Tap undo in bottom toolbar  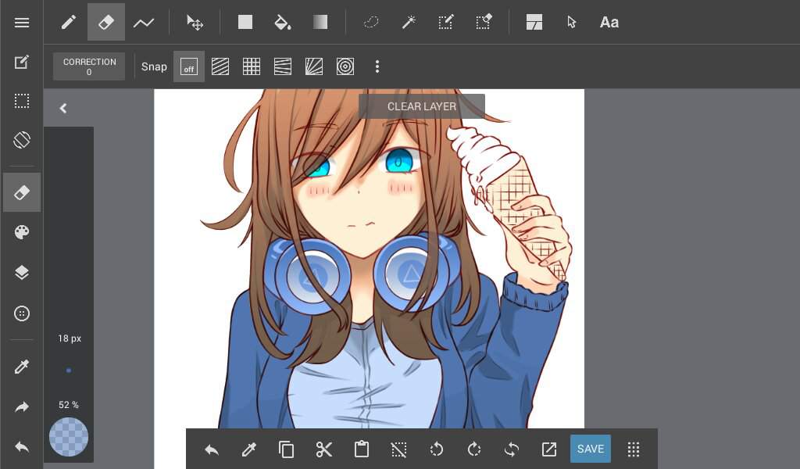pos(211,449)
